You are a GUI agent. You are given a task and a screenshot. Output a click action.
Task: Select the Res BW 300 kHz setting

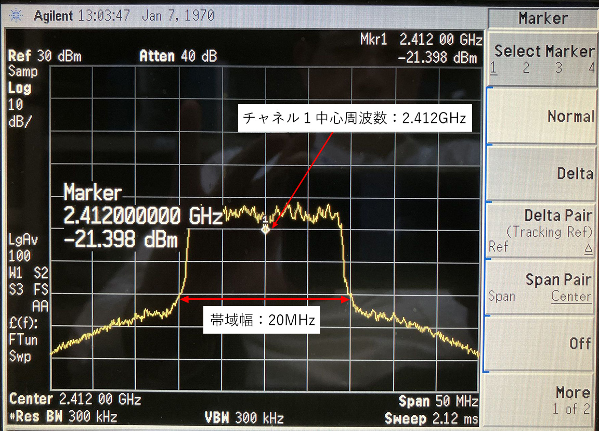point(63,417)
